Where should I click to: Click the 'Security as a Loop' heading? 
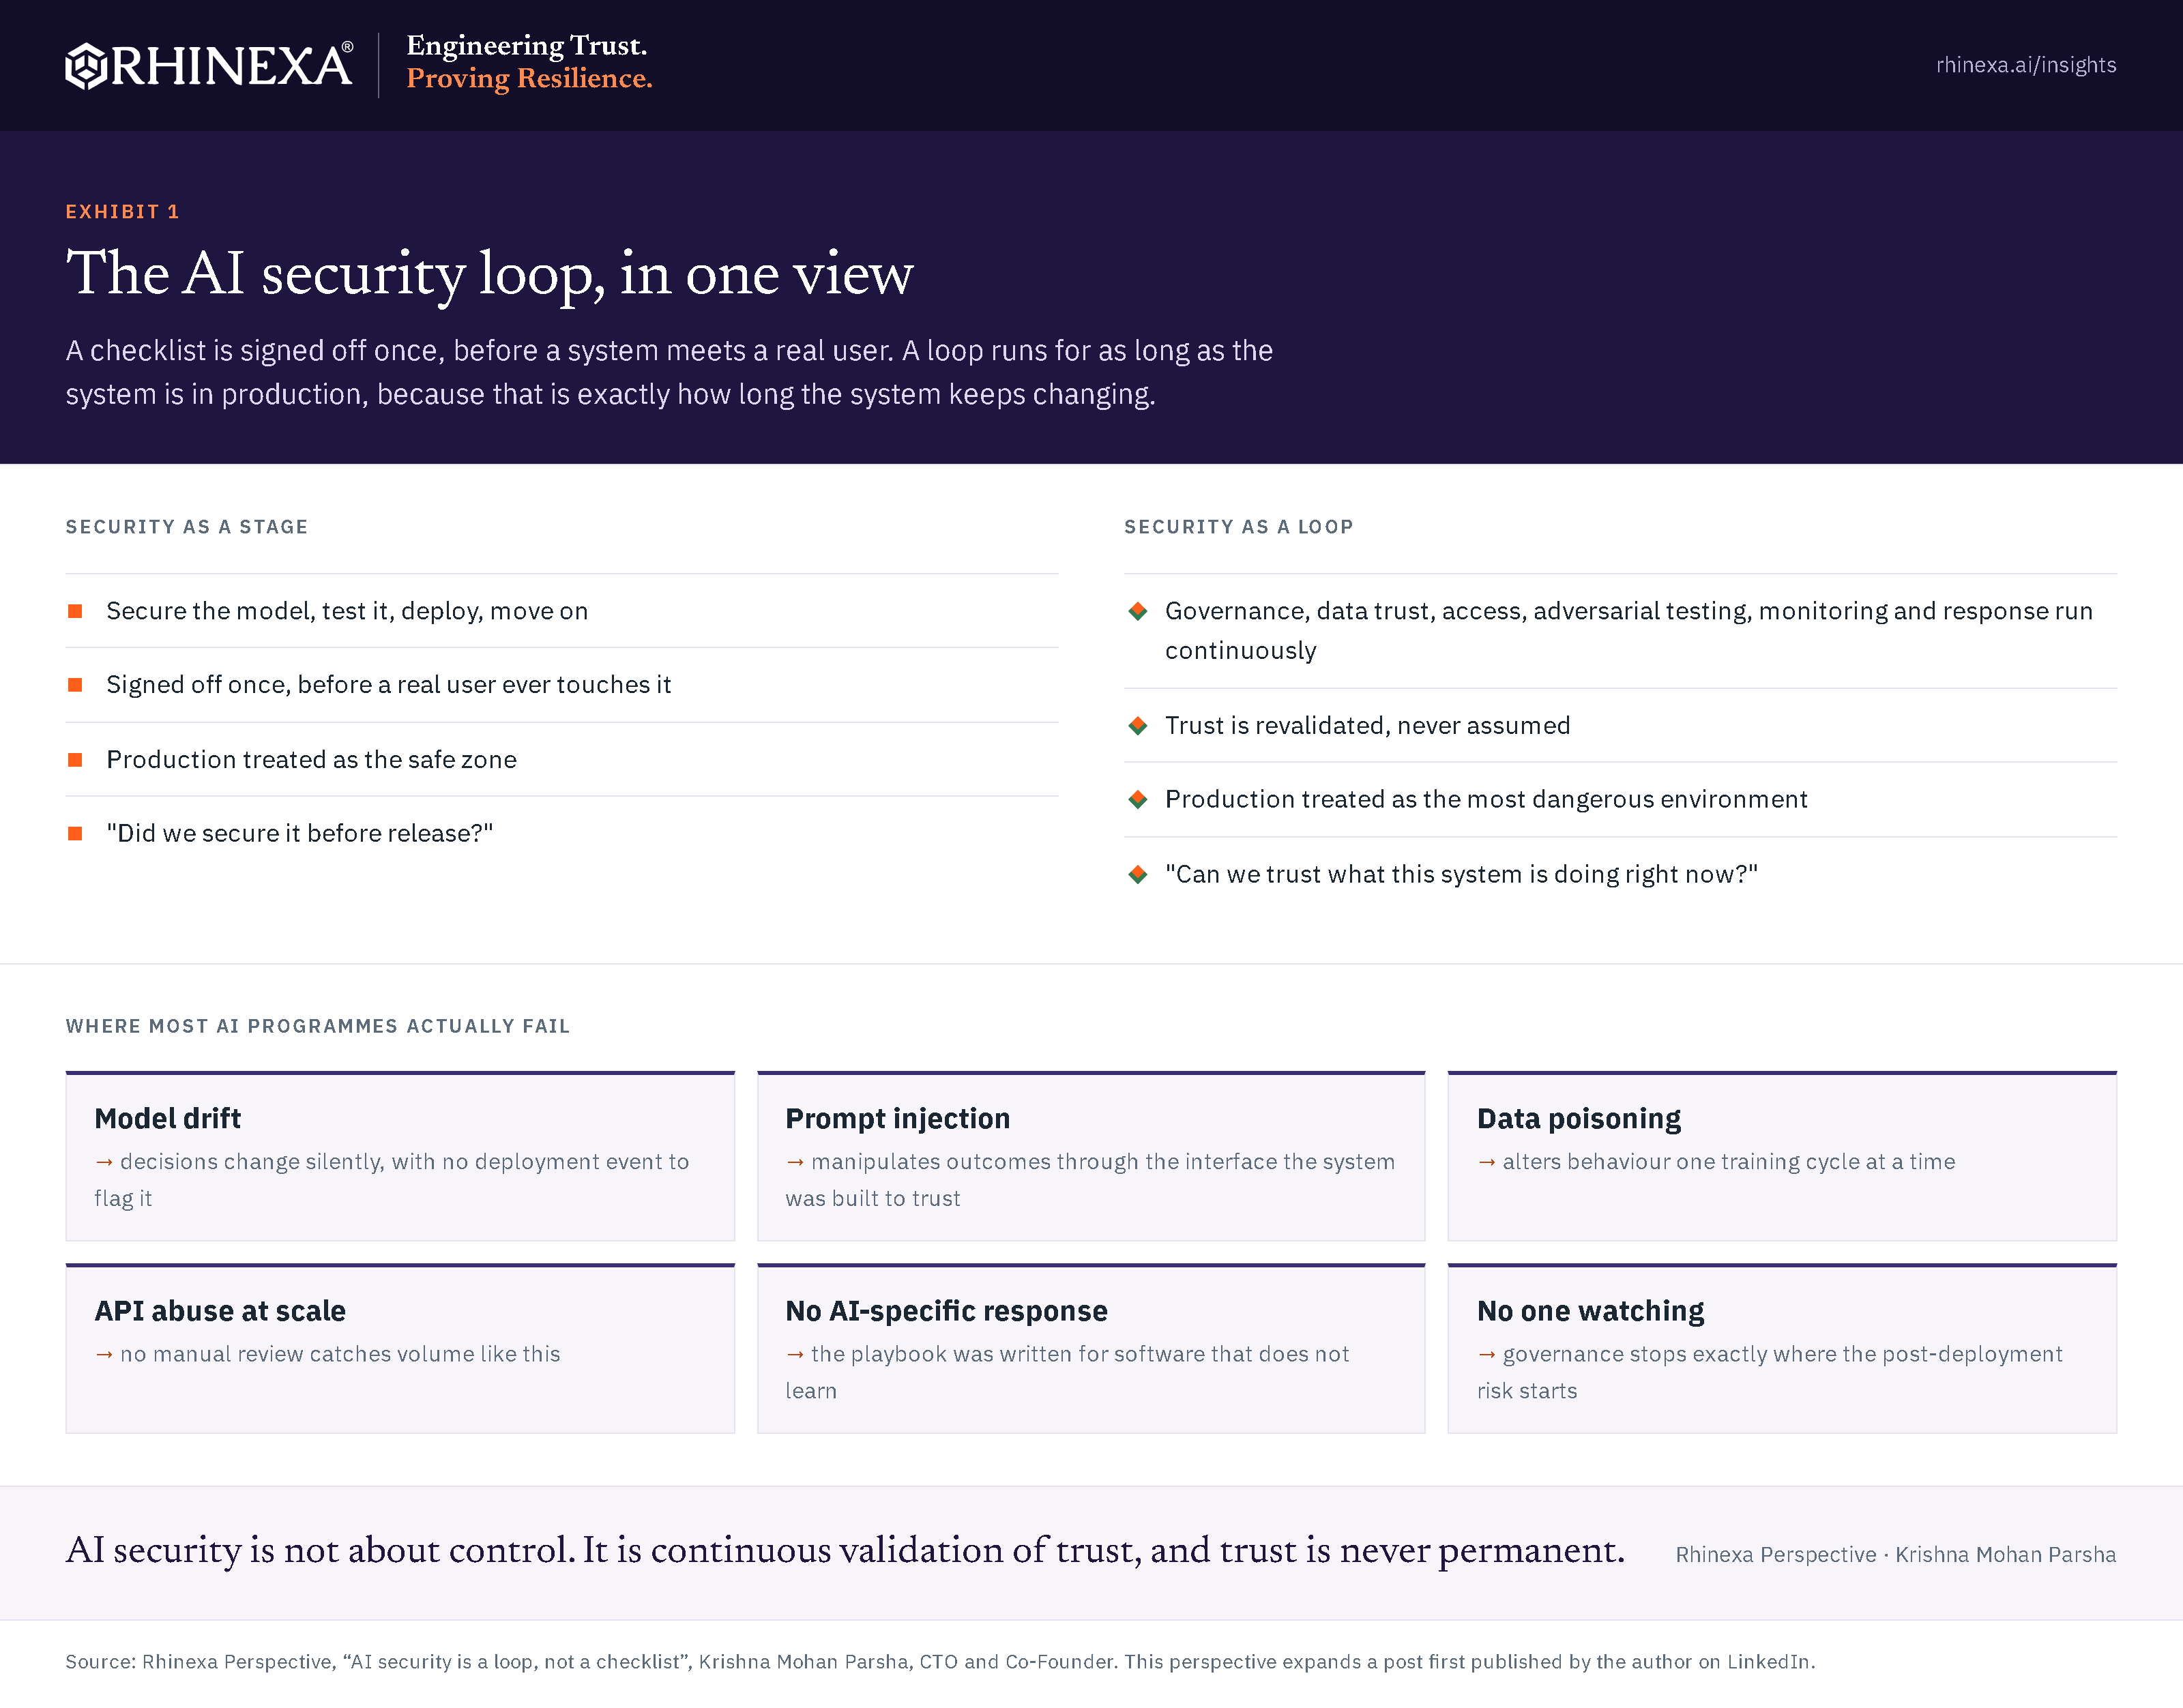tap(1238, 527)
